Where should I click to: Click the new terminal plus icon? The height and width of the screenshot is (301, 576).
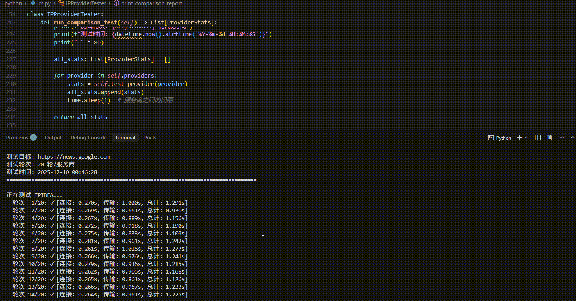click(519, 138)
